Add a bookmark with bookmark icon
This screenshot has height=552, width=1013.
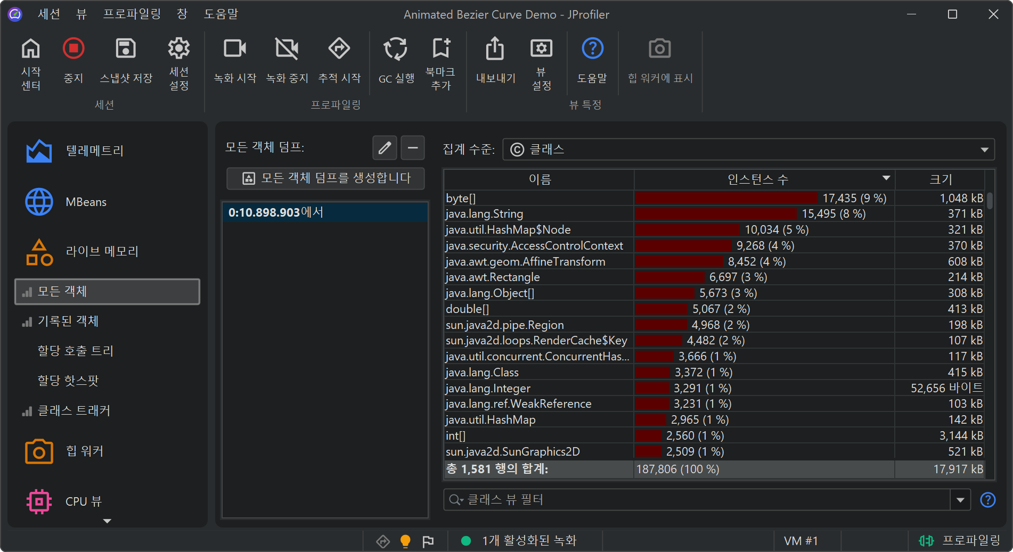(x=440, y=49)
